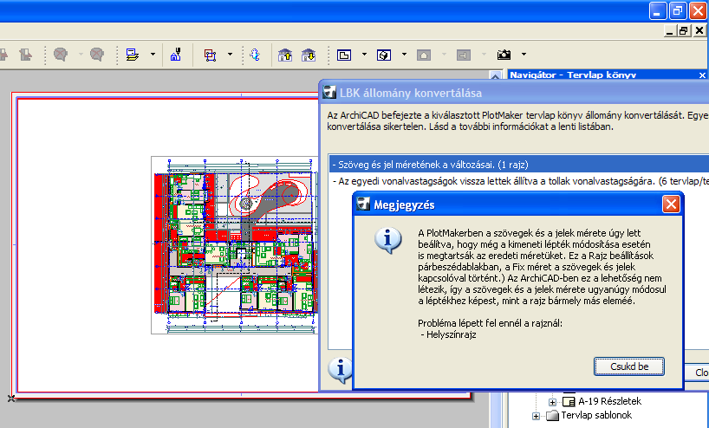Click the grayed detail view icon
The width and height of the screenshot is (709, 428).
(464, 55)
